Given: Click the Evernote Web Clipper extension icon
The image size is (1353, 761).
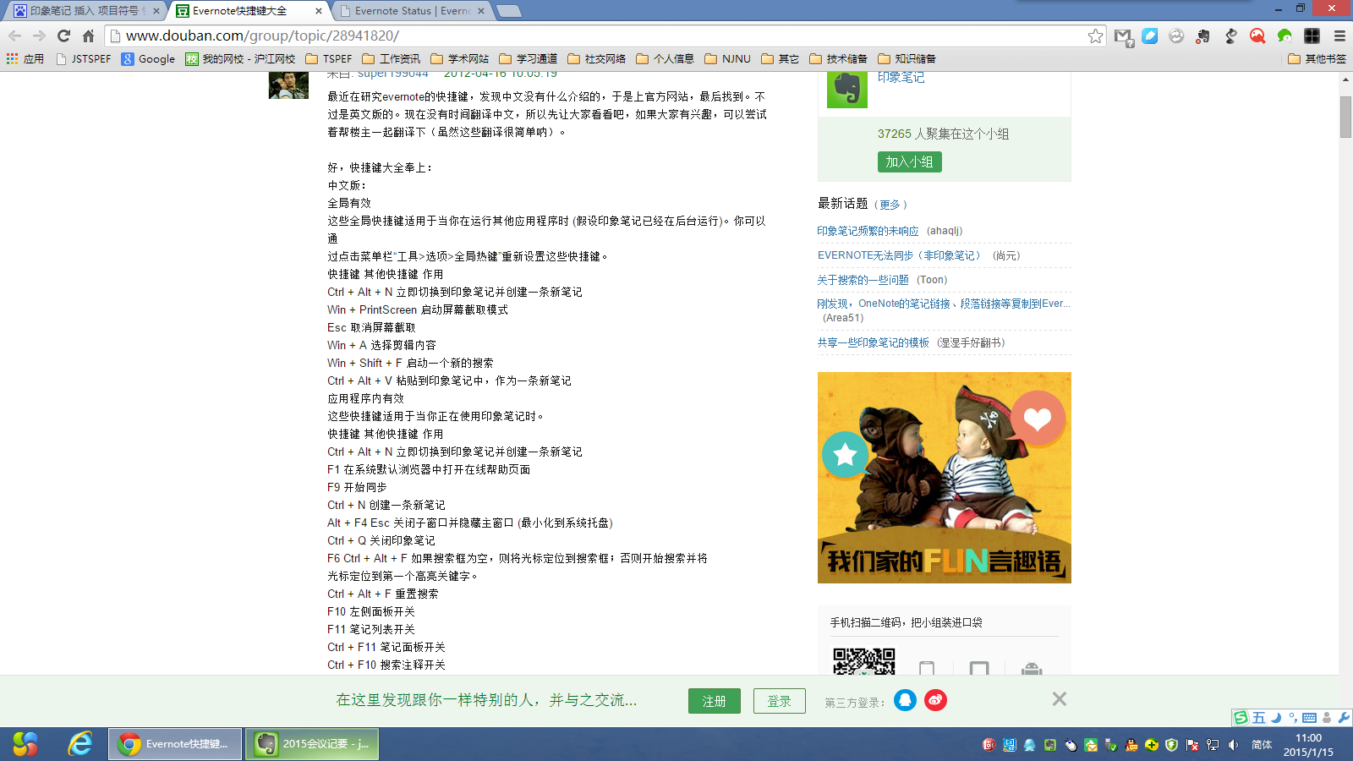Looking at the screenshot, I should (1203, 36).
